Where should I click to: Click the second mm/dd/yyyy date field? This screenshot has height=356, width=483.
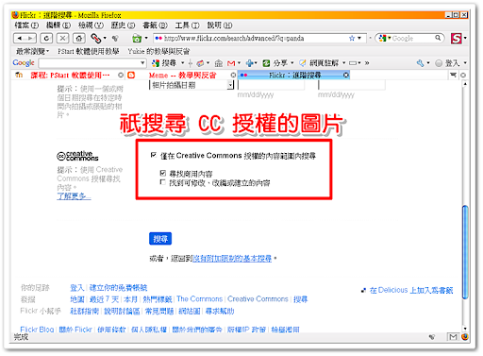(352, 85)
